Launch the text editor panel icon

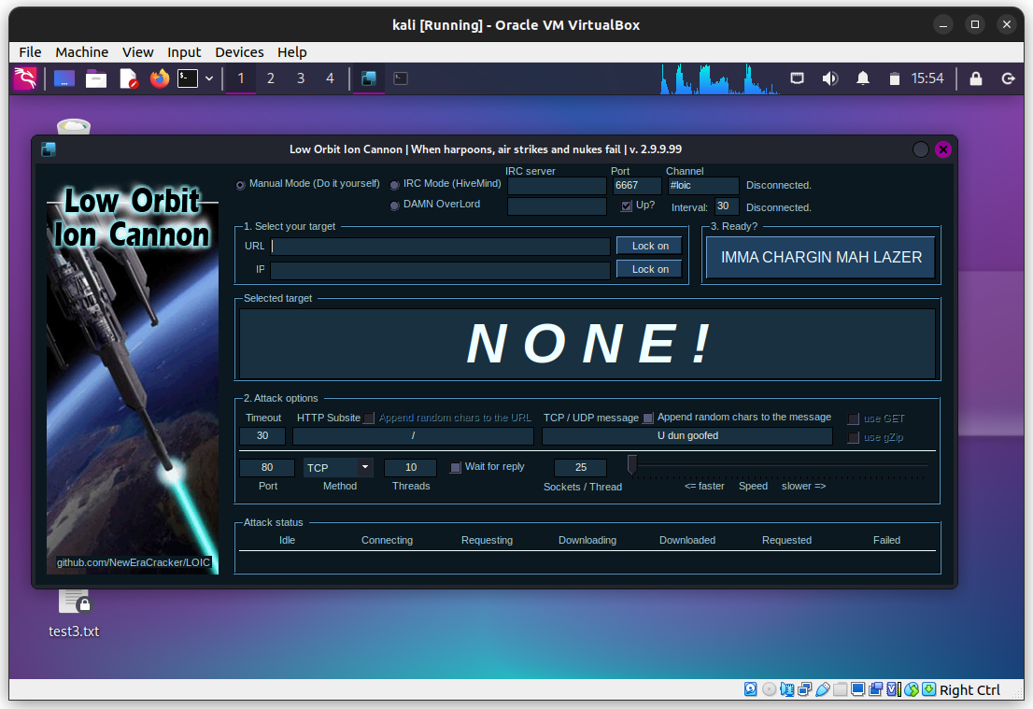coord(129,79)
